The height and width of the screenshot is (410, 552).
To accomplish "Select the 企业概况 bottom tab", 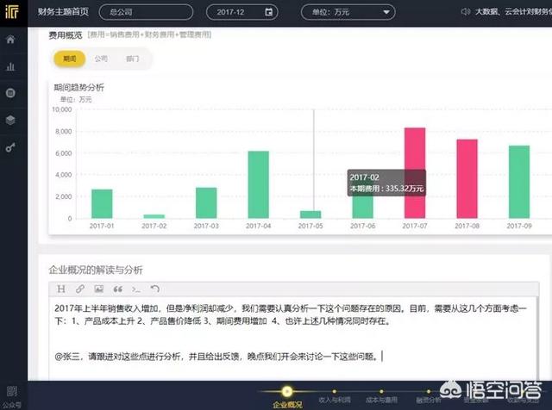I will coord(286,401).
